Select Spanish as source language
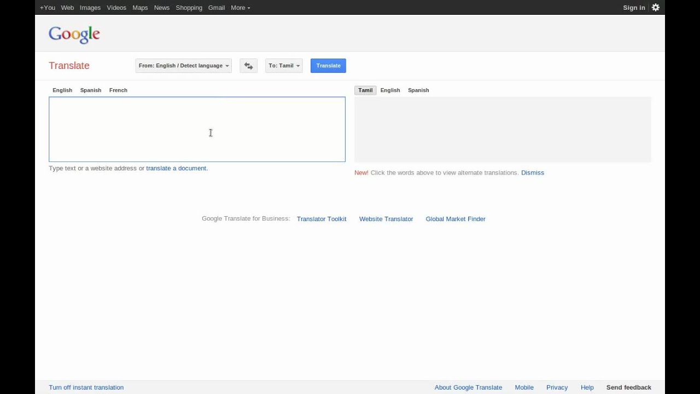Viewport: 700px width, 394px height. pos(91,90)
